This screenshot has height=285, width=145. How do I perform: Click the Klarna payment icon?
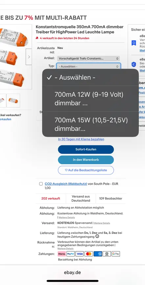pyautogui.click(x=62, y=254)
